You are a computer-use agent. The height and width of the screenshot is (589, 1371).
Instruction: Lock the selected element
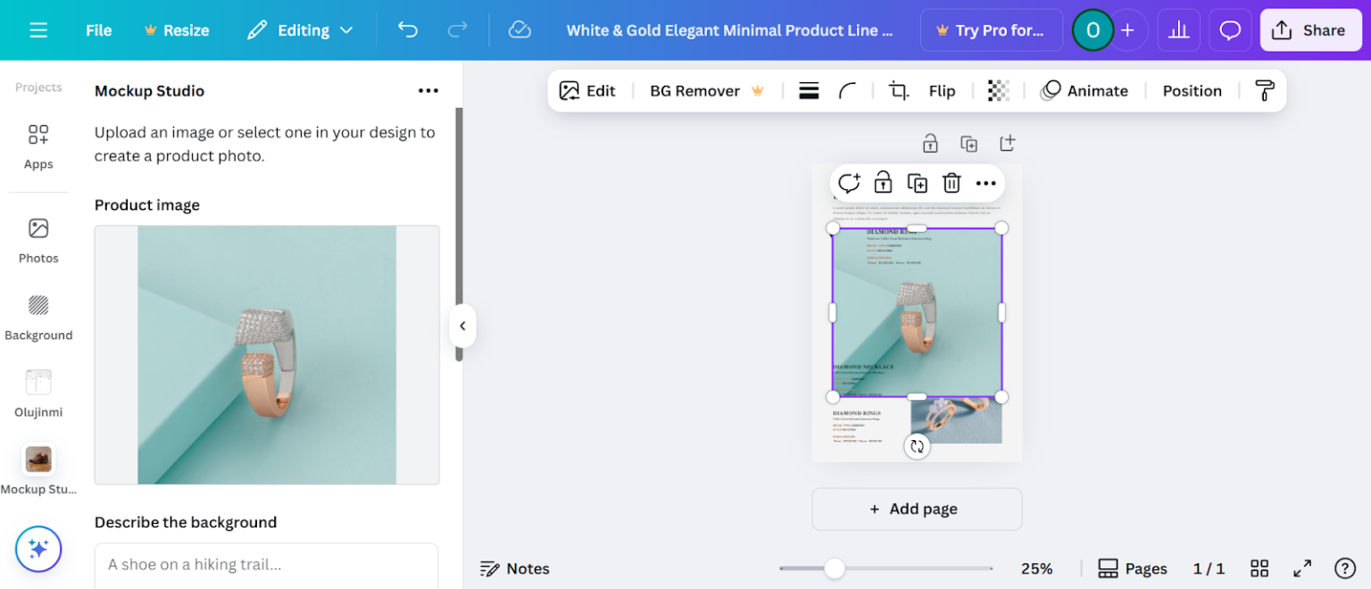point(882,182)
